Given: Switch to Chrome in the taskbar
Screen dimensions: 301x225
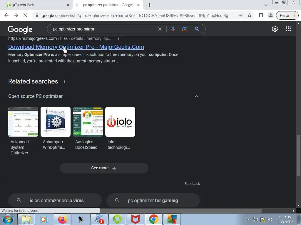Looking at the screenshot, I should 153,219.
